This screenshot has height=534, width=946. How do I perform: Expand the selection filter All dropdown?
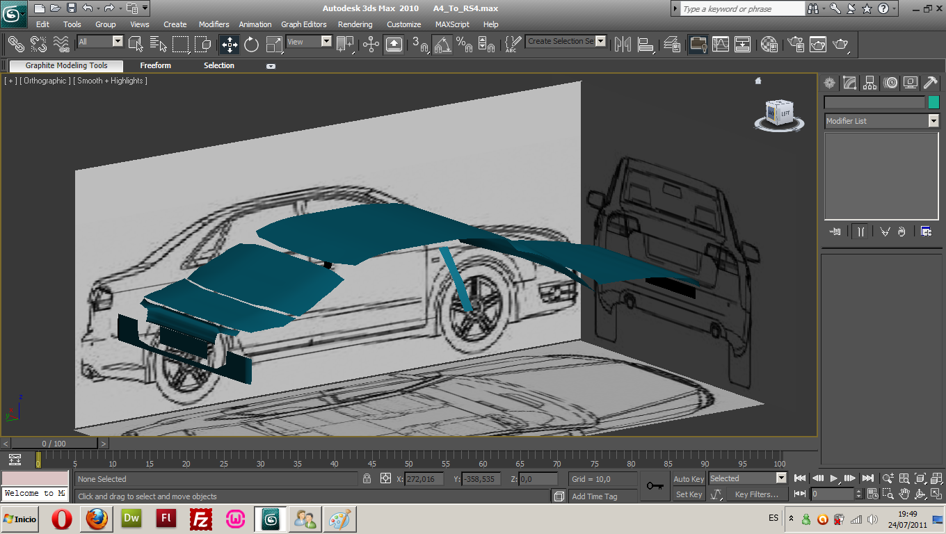tap(117, 42)
